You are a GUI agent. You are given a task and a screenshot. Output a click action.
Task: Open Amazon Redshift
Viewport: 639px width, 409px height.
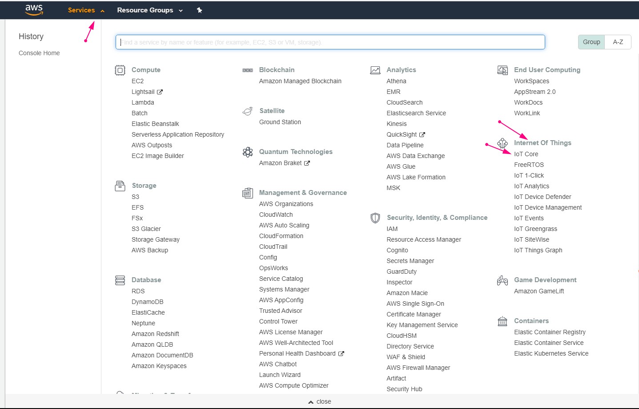coord(155,334)
